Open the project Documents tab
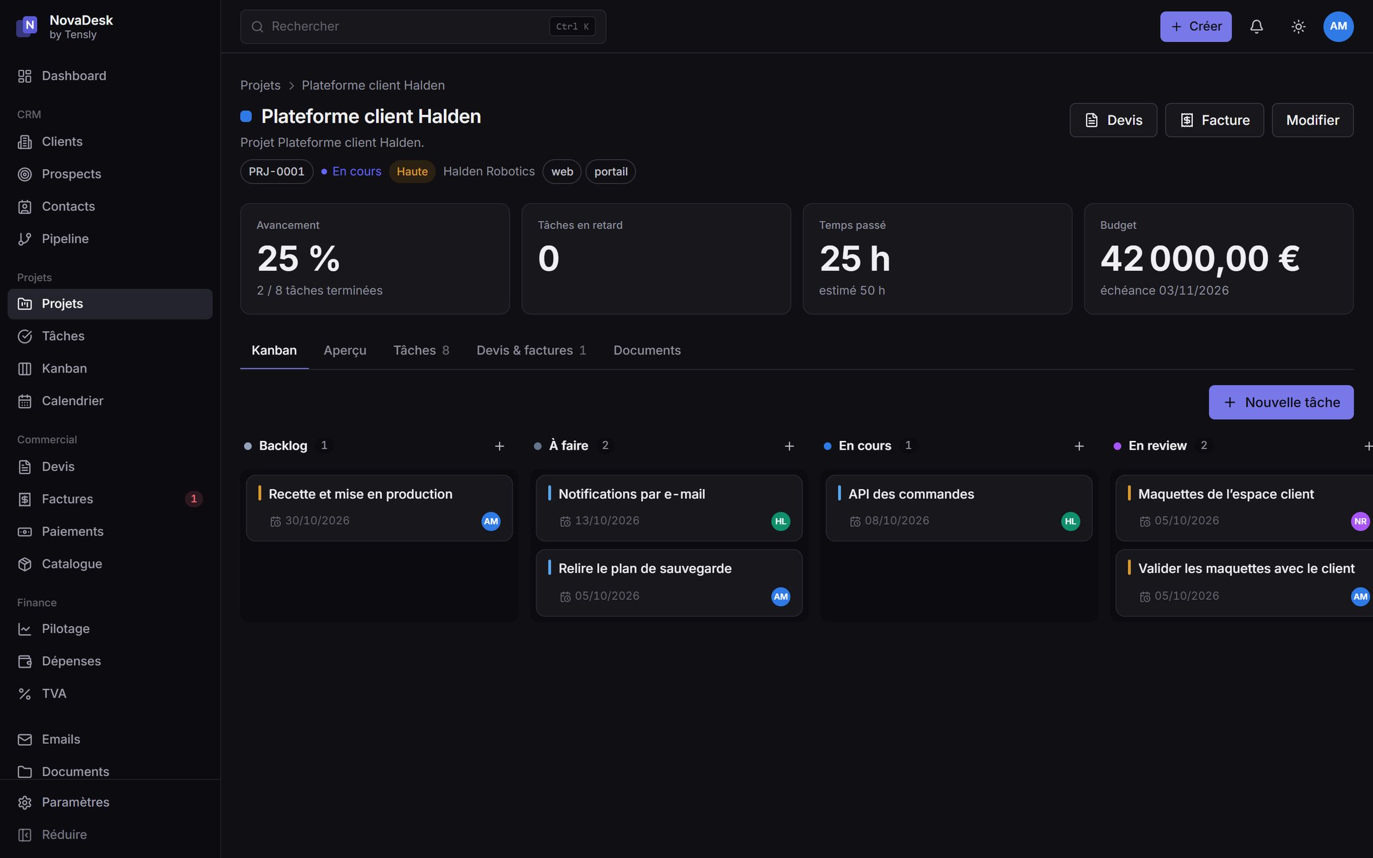Screen dimensions: 1373x858 click(x=647, y=351)
